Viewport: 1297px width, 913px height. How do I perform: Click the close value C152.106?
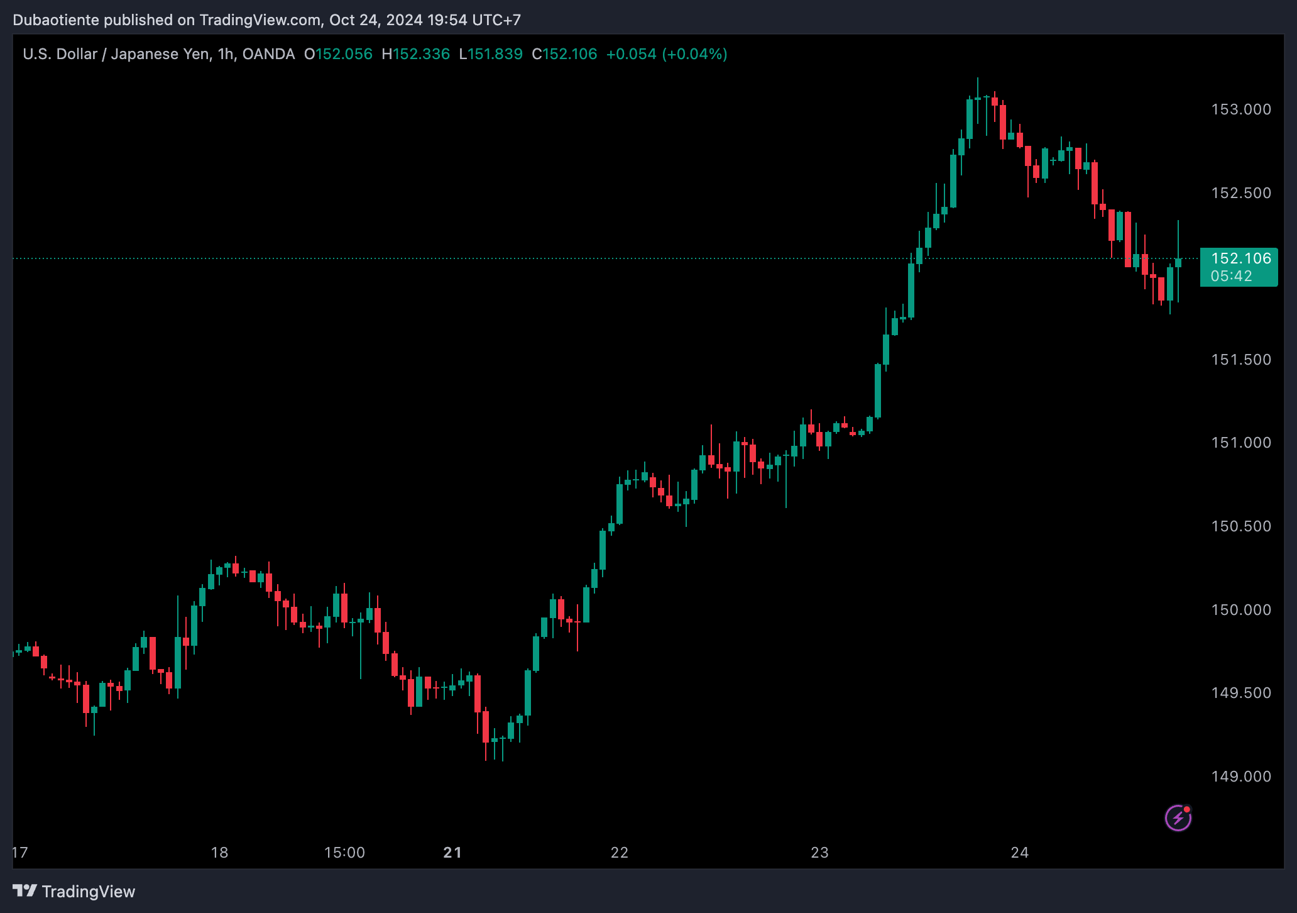(x=564, y=54)
